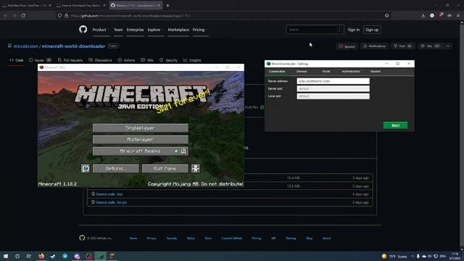The image size is (464, 261).
Task: Click the GitHub octocat logo in header
Action: (83, 29)
